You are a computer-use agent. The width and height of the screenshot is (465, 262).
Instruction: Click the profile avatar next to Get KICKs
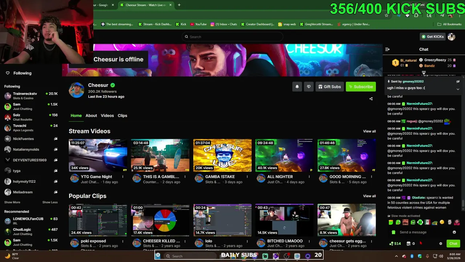pos(451,37)
